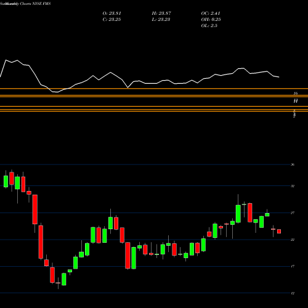Click the lower price axis label '12'
Viewport: 308px width, 308px height.
tap(293, 293)
